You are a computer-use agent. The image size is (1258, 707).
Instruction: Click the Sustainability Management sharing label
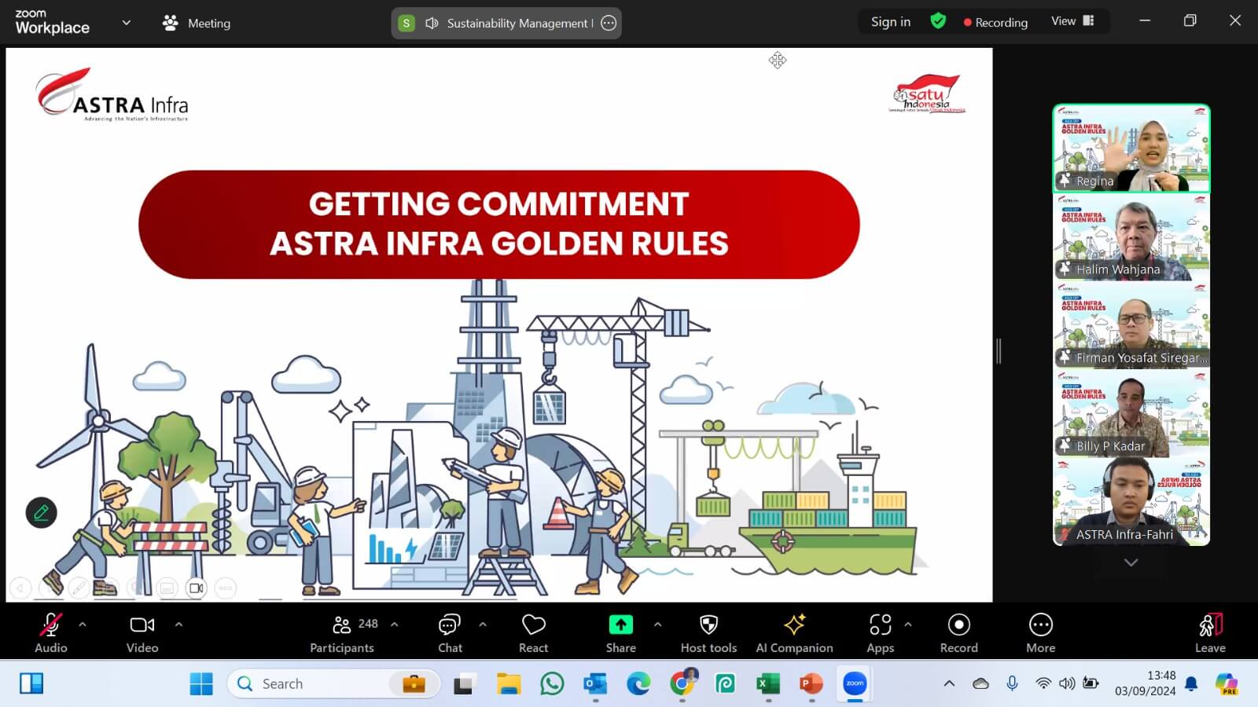(x=520, y=24)
